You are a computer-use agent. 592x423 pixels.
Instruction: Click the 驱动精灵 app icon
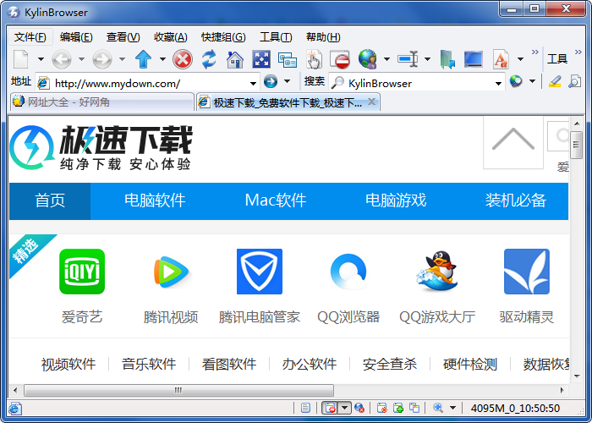pos(526,272)
